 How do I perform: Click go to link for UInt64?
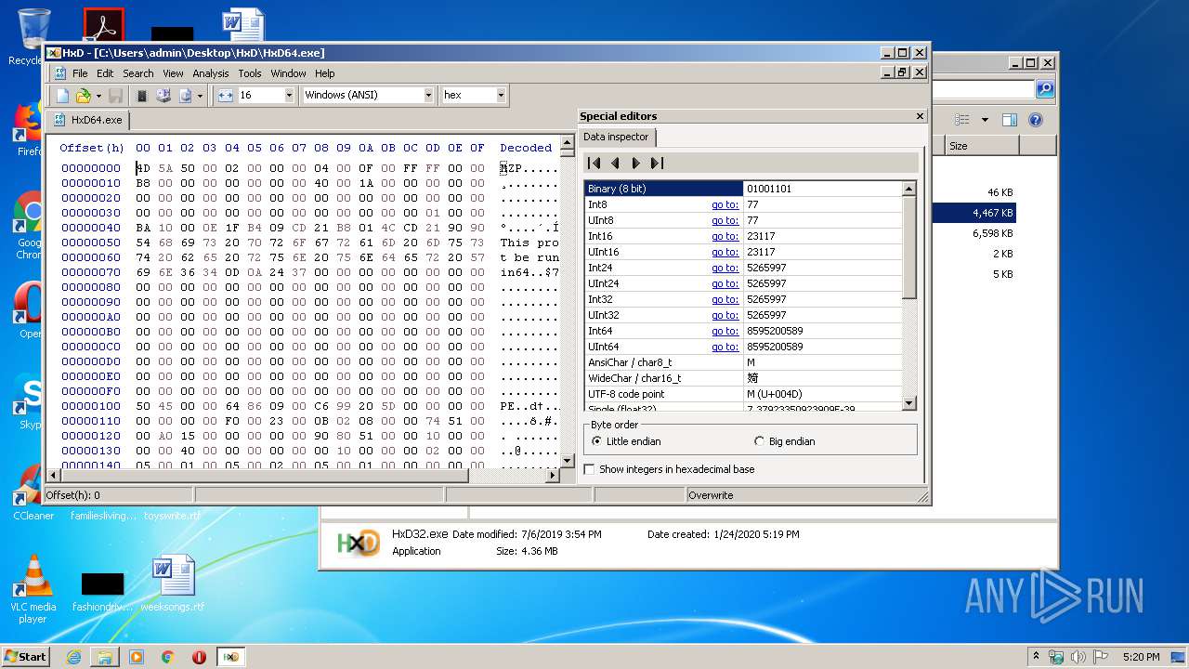pos(725,347)
